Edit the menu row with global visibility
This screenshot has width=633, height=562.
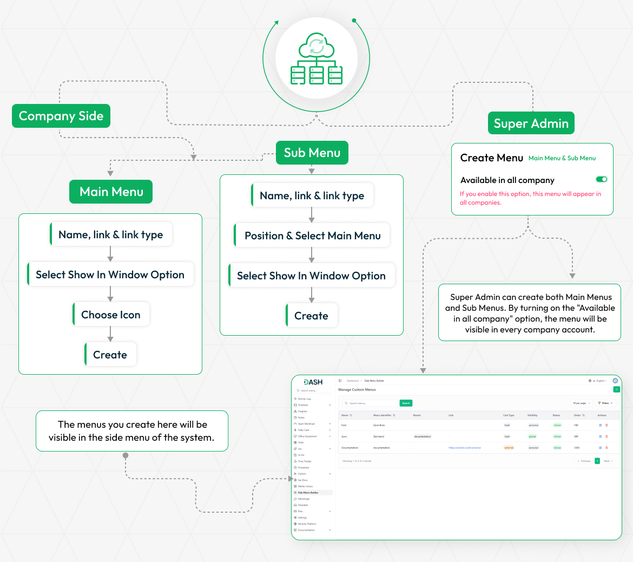click(x=601, y=436)
